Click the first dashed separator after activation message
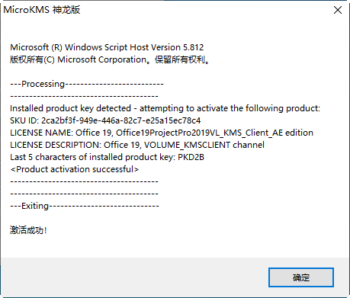The width and height of the screenshot is (350, 298). (84, 181)
